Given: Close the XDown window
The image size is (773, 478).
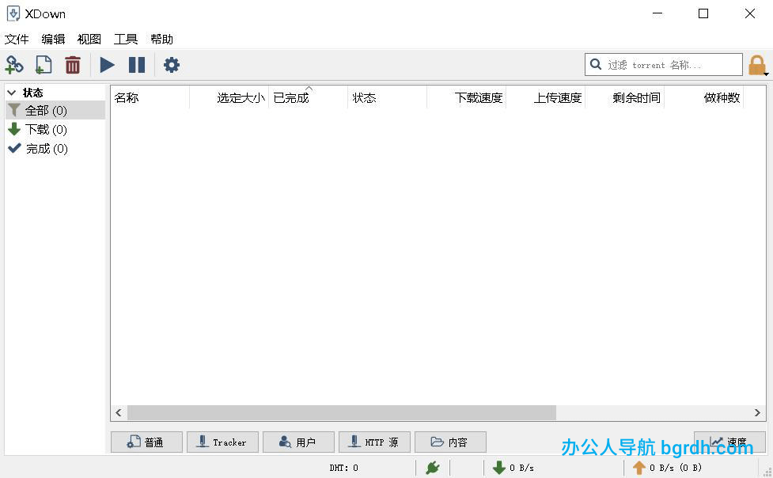Looking at the screenshot, I should (750, 13).
